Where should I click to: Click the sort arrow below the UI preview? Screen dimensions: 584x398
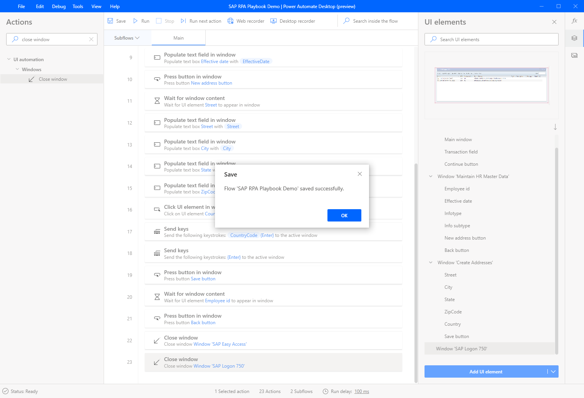[555, 127]
